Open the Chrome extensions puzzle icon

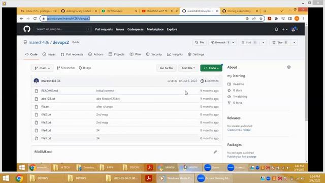276,19
